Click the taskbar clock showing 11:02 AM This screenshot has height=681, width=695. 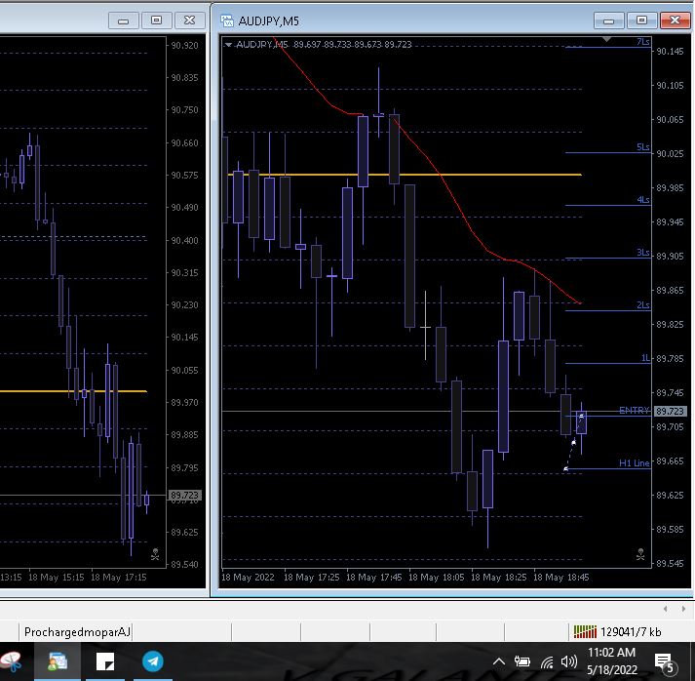pos(612,662)
